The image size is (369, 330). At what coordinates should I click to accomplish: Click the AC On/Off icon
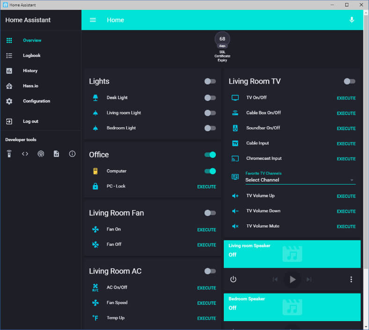pyautogui.click(x=96, y=287)
